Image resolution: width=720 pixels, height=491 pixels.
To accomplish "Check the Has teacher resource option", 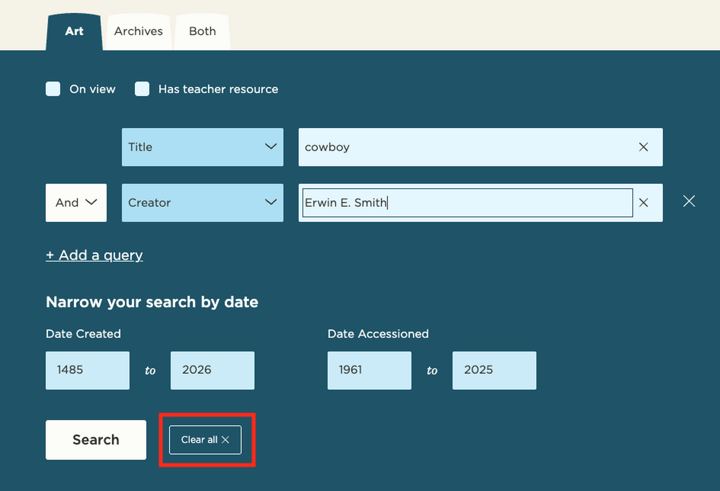I will pyautogui.click(x=142, y=89).
